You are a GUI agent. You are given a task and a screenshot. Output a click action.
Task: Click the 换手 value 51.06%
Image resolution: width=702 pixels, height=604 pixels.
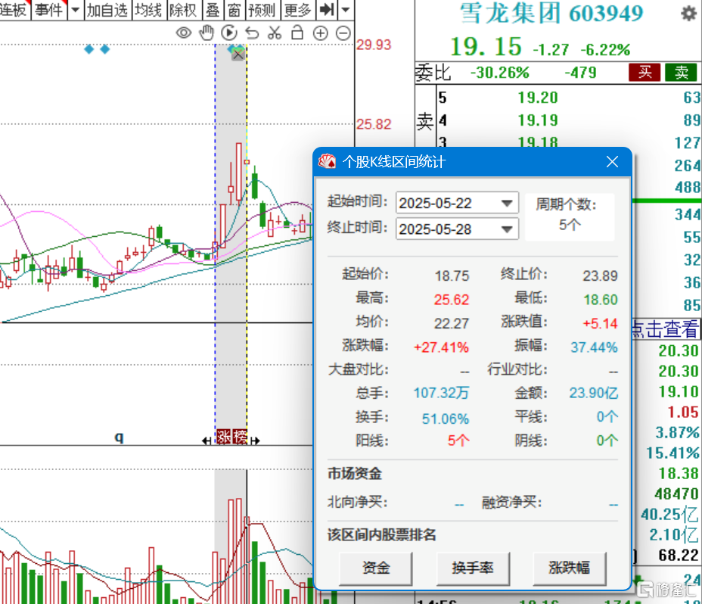point(446,419)
